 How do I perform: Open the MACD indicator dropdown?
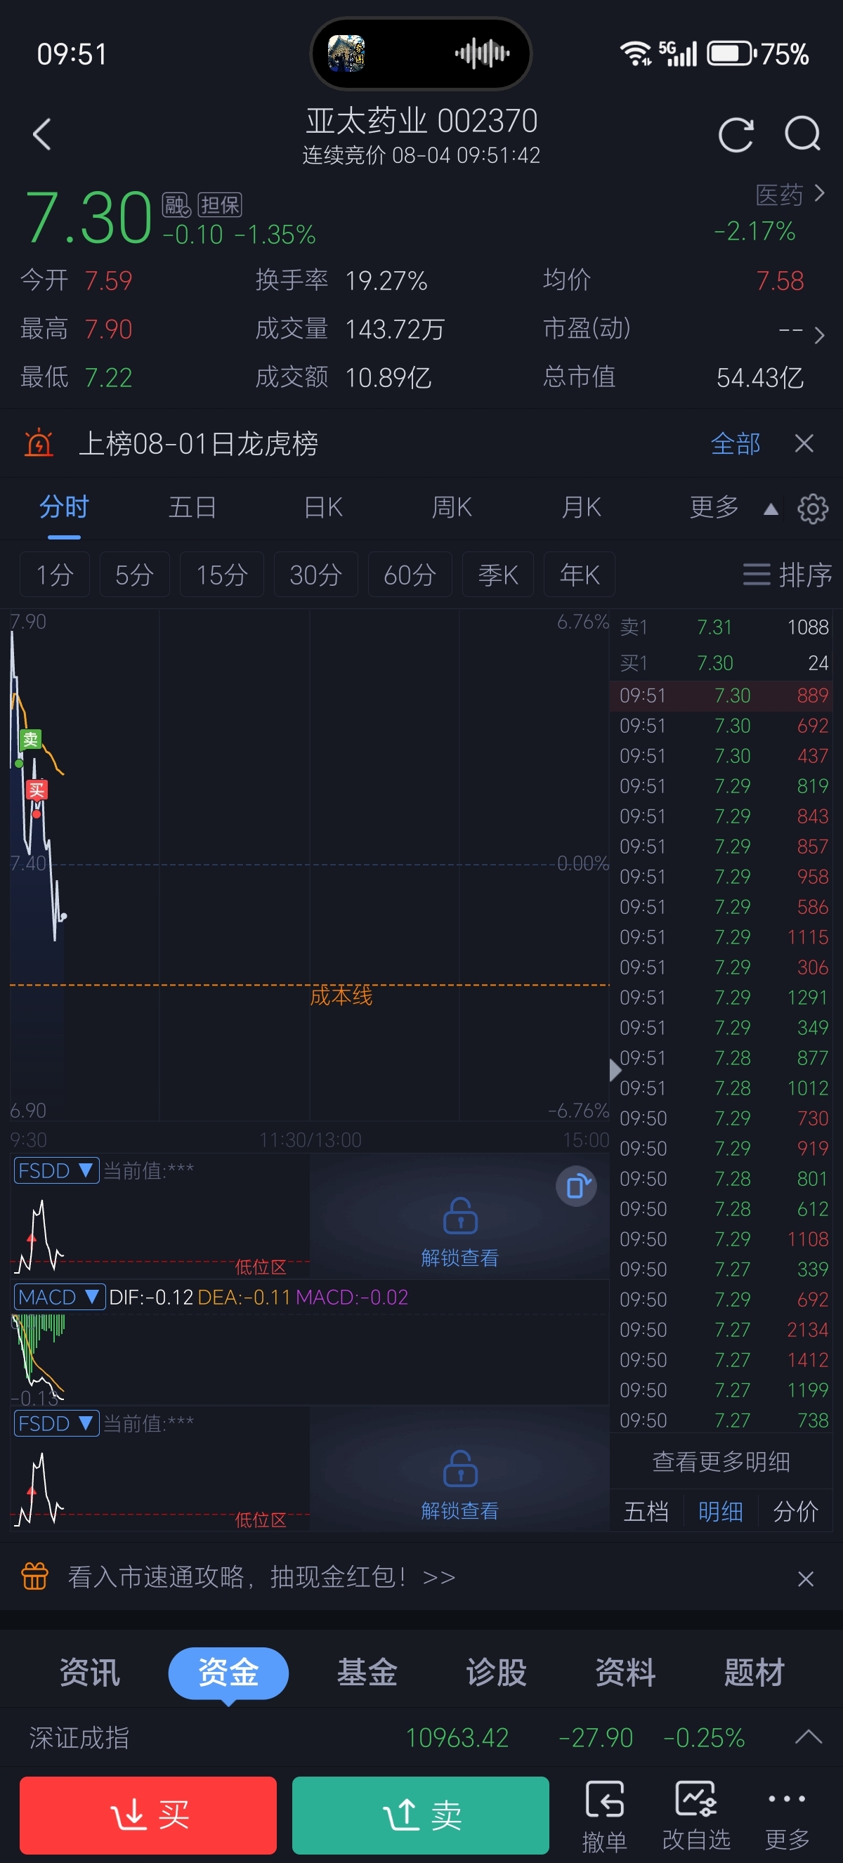[59, 1297]
